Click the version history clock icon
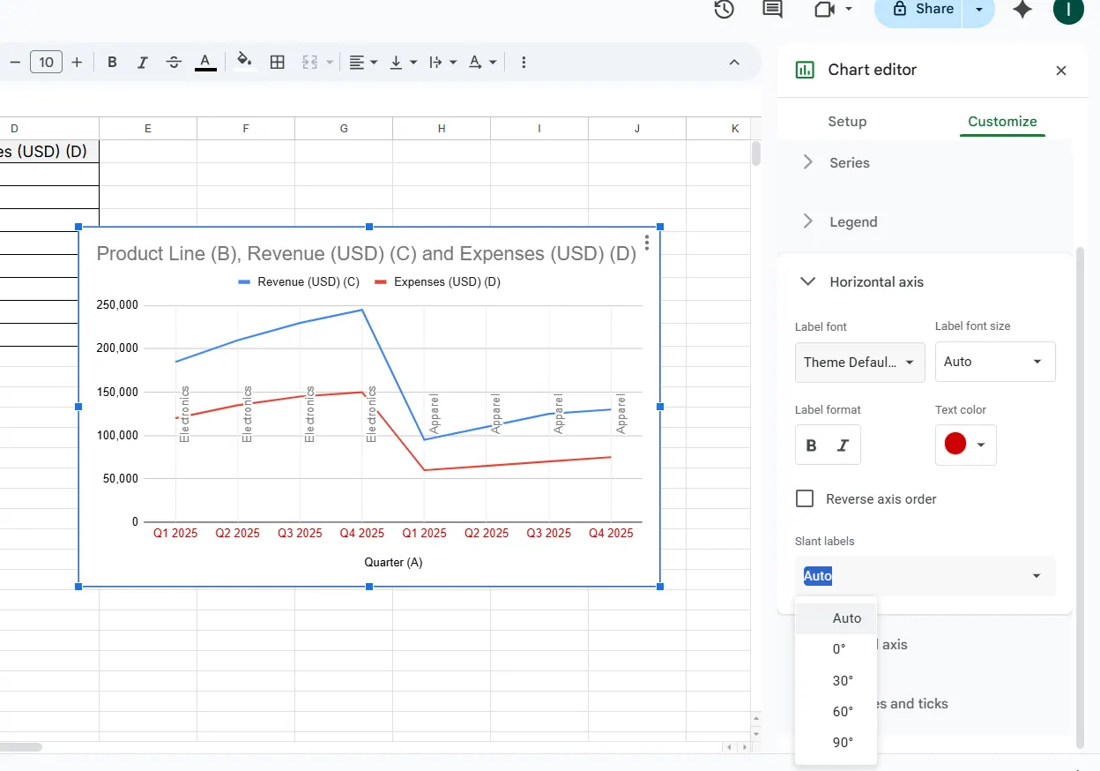Screen dimensions: 1100x771 pos(724,10)
